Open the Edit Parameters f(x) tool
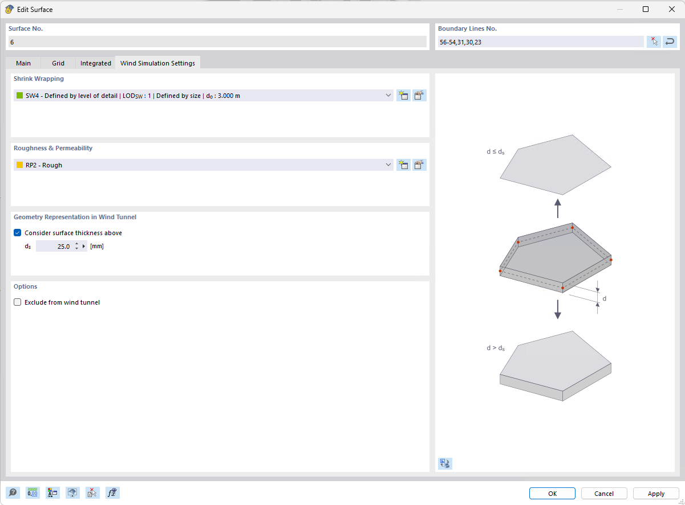 (112, 492)
